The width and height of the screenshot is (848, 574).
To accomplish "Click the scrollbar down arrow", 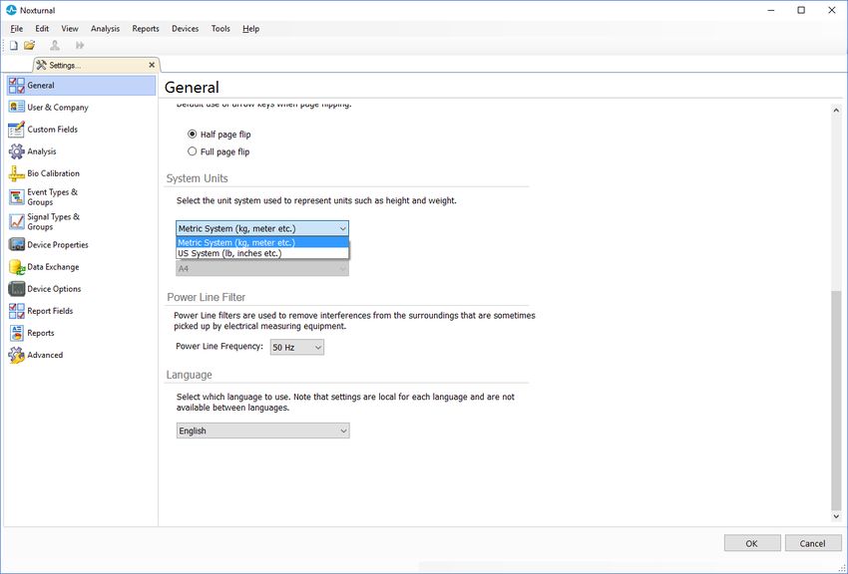I will click(836, 516).
